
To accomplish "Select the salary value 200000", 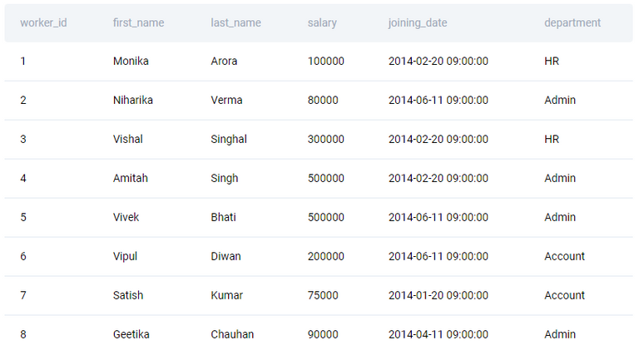I will pos(326,257).
